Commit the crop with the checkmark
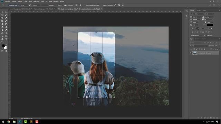Image resolution: width=221 pixels, height=124 pixels. (123, 5)
